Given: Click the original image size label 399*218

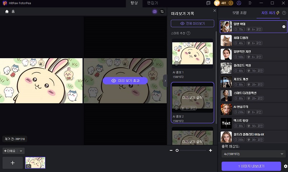Looking at the screenshot, I should point(15,139).
